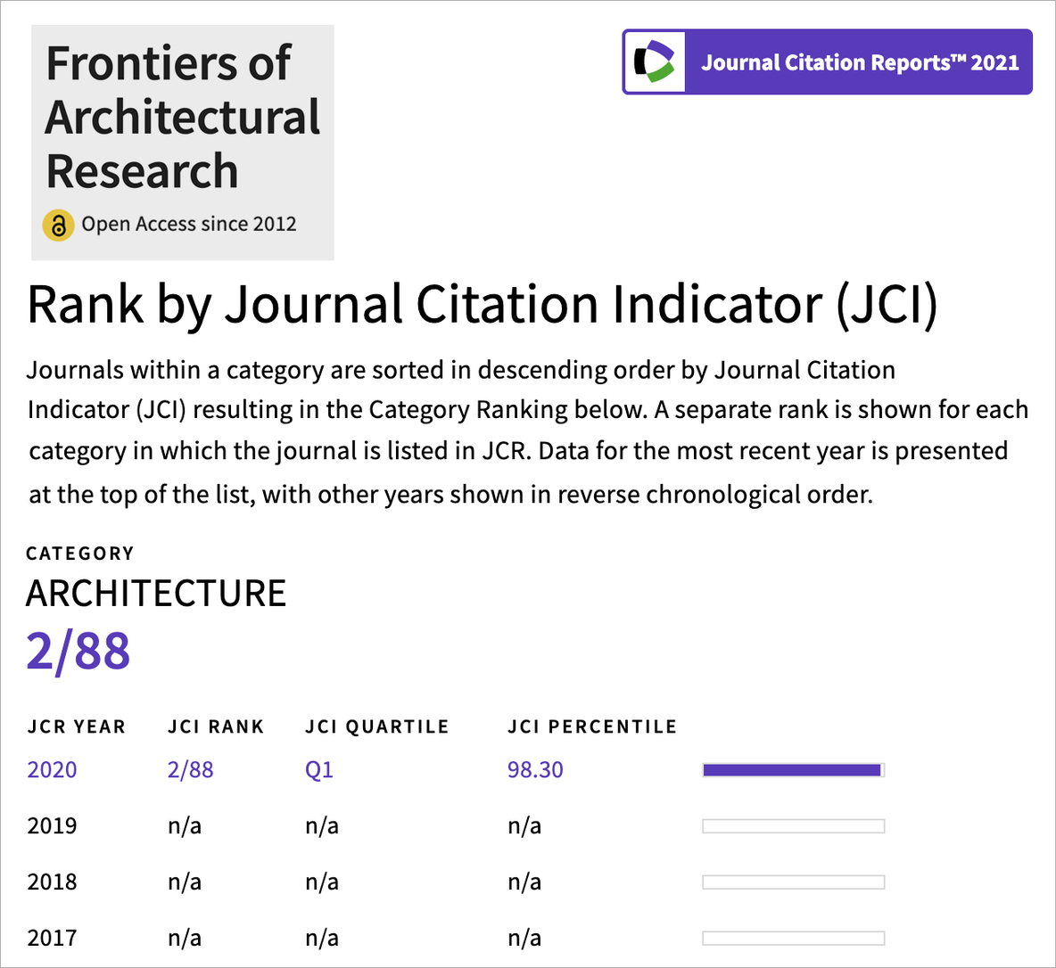Click the JCI QUARTILE column header
Viewport: 1056px width, 968px height.
376,727
